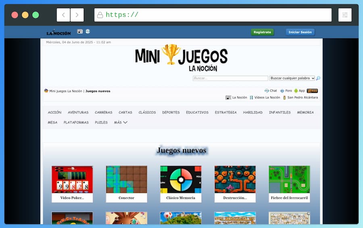Click the 'Fiebre del ferrocarril' game title
363x228 pixels.
(289, 198)
